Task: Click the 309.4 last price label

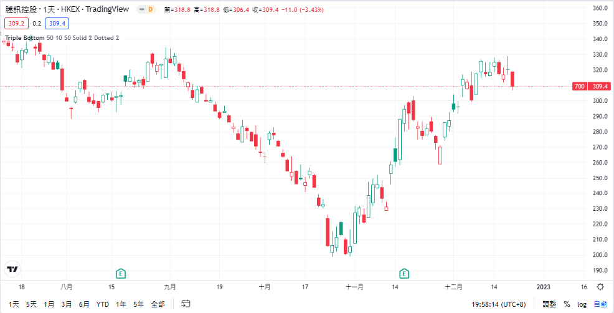Action: point(600,86)
